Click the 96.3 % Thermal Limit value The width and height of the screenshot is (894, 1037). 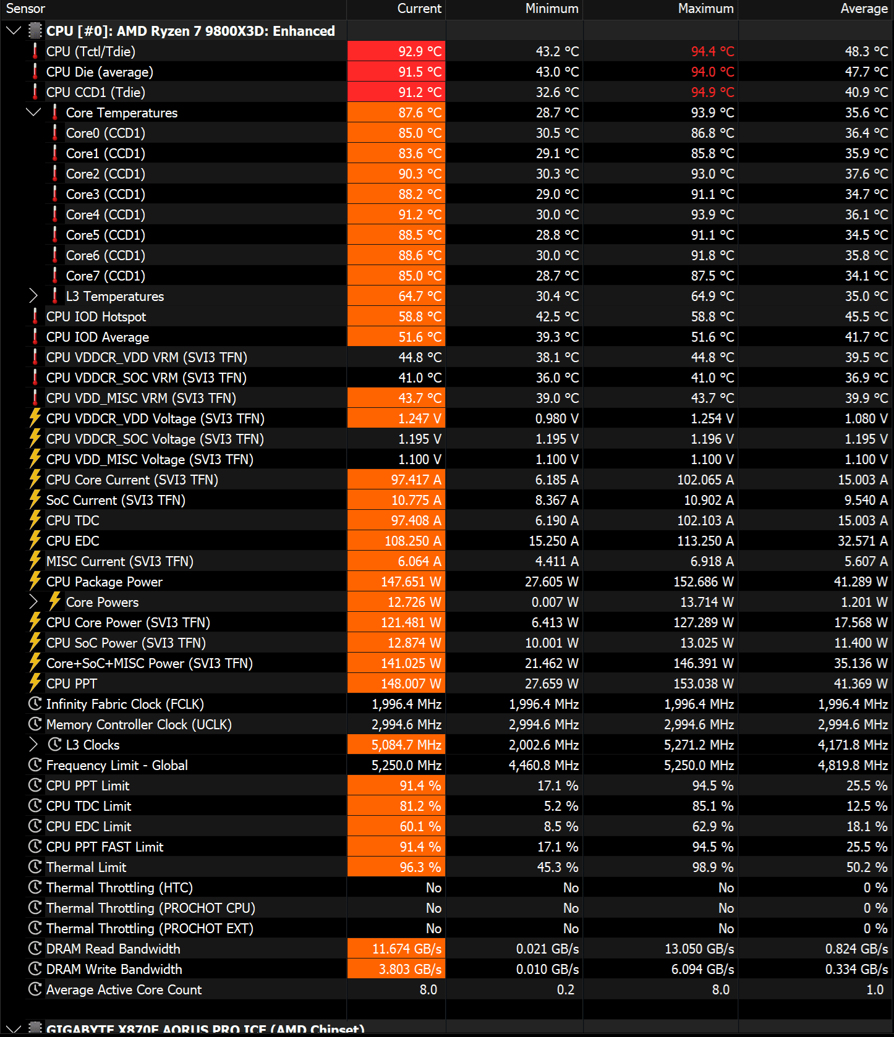420,867
